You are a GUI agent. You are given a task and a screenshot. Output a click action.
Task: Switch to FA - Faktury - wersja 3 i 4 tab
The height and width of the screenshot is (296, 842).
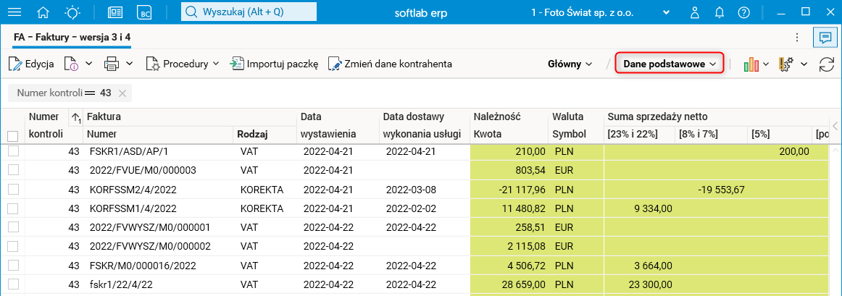[72, 37]
